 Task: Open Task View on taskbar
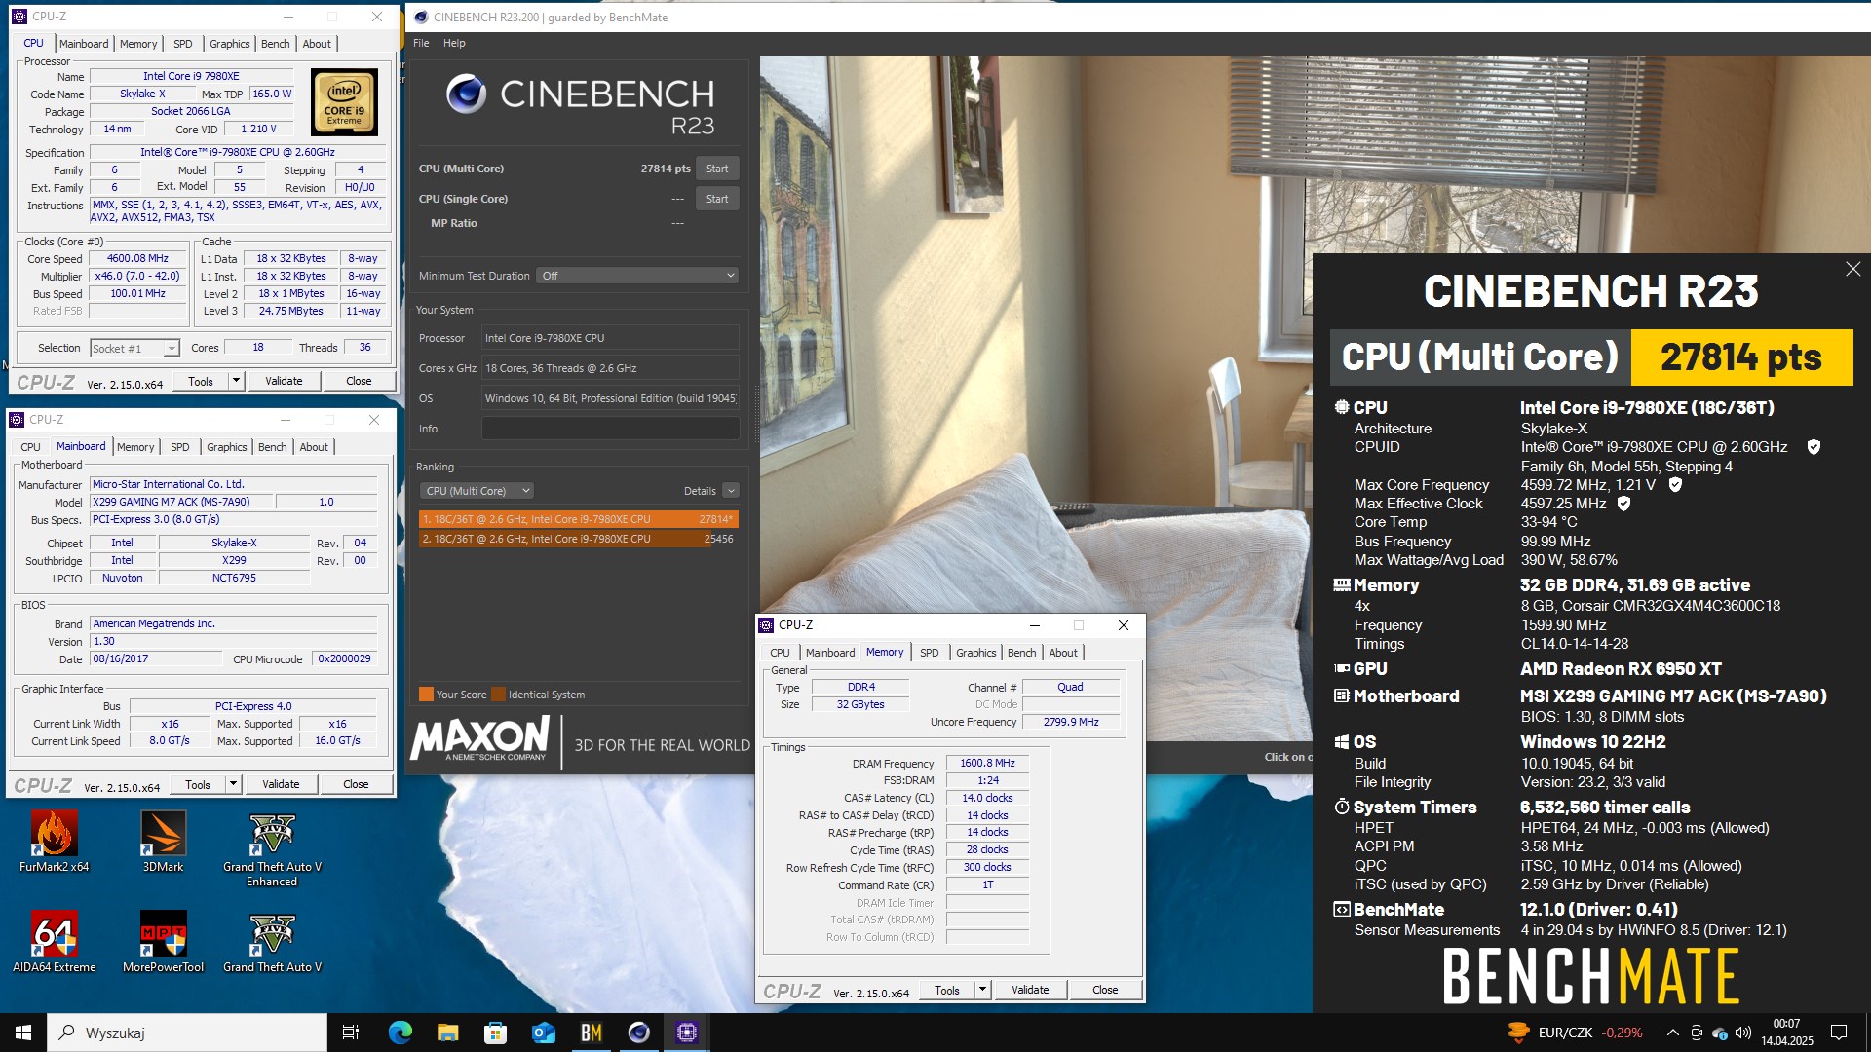[351, 1033]
